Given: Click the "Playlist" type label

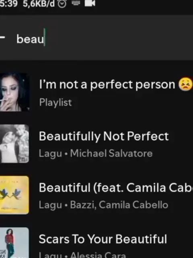Looking at the screenshot, I should pos(55,102).
